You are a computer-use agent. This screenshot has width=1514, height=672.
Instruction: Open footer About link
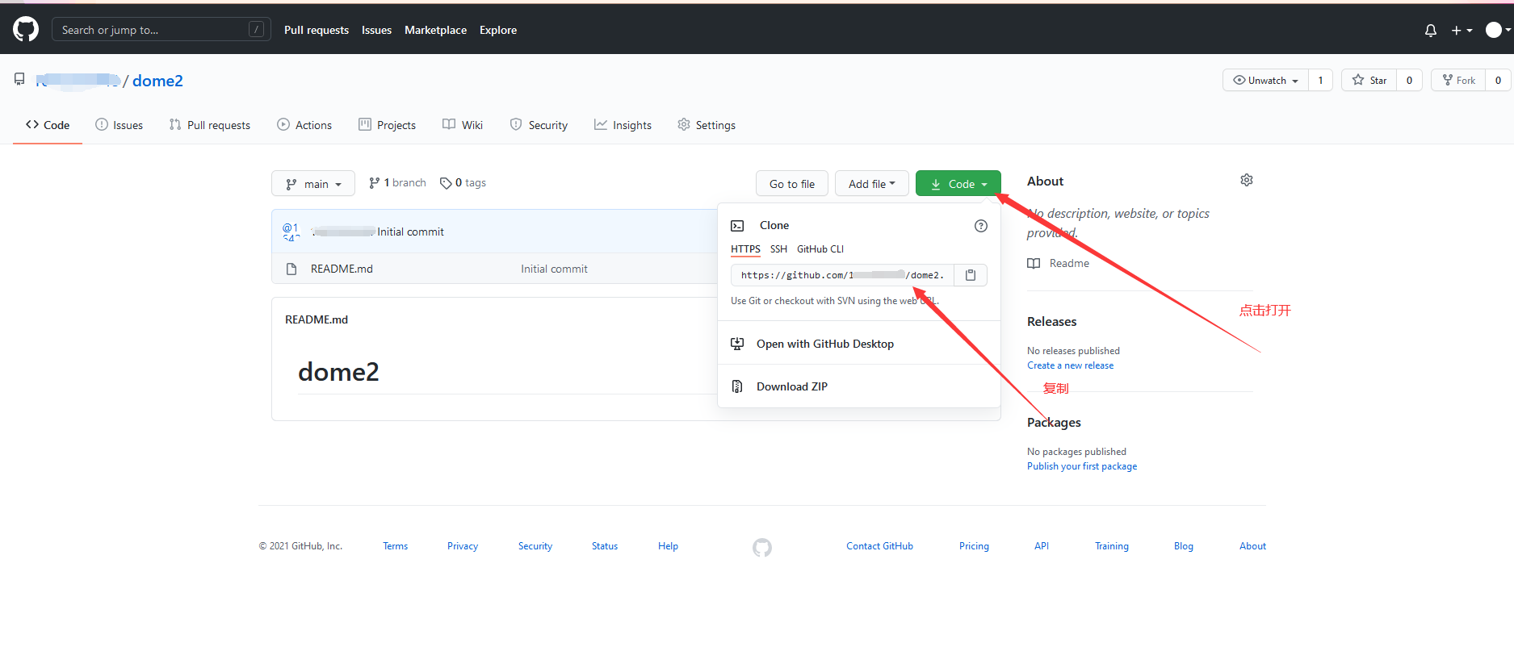(x=1252, y=546)
